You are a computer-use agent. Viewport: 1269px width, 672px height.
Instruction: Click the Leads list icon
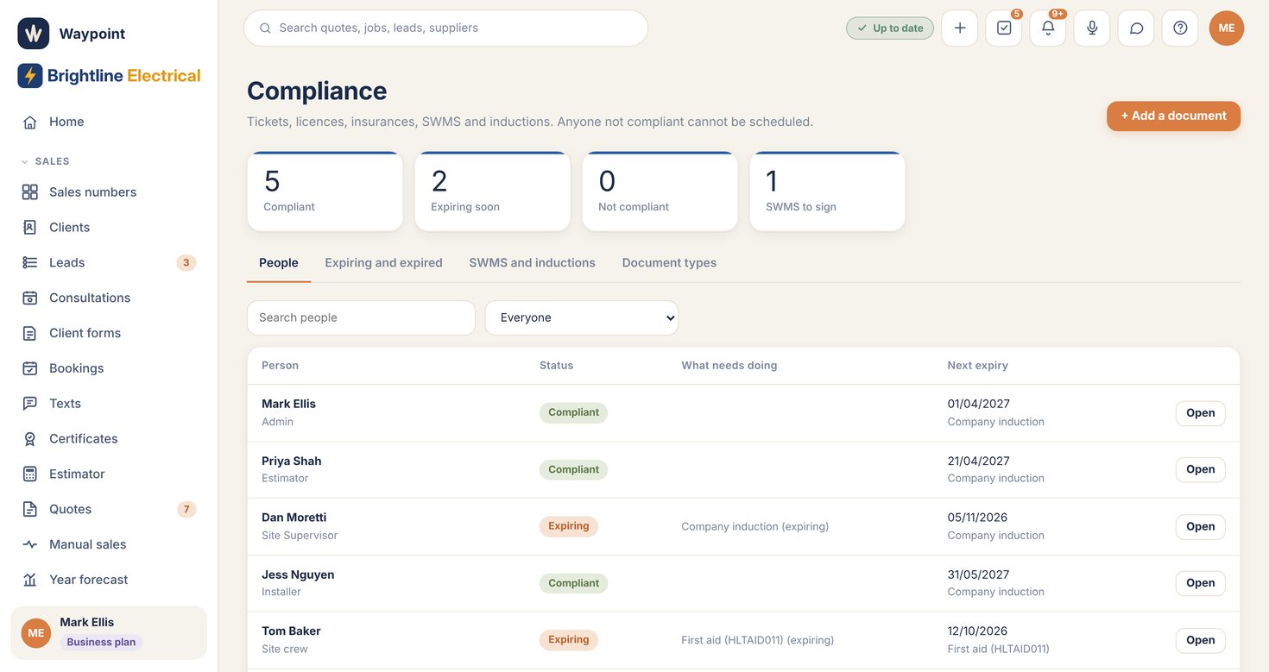[x=30, y=262]
